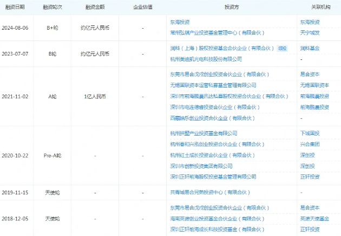Open 易合资本 in the A轮 row
This screenshot has height=236, width=341.
point(310,75)
